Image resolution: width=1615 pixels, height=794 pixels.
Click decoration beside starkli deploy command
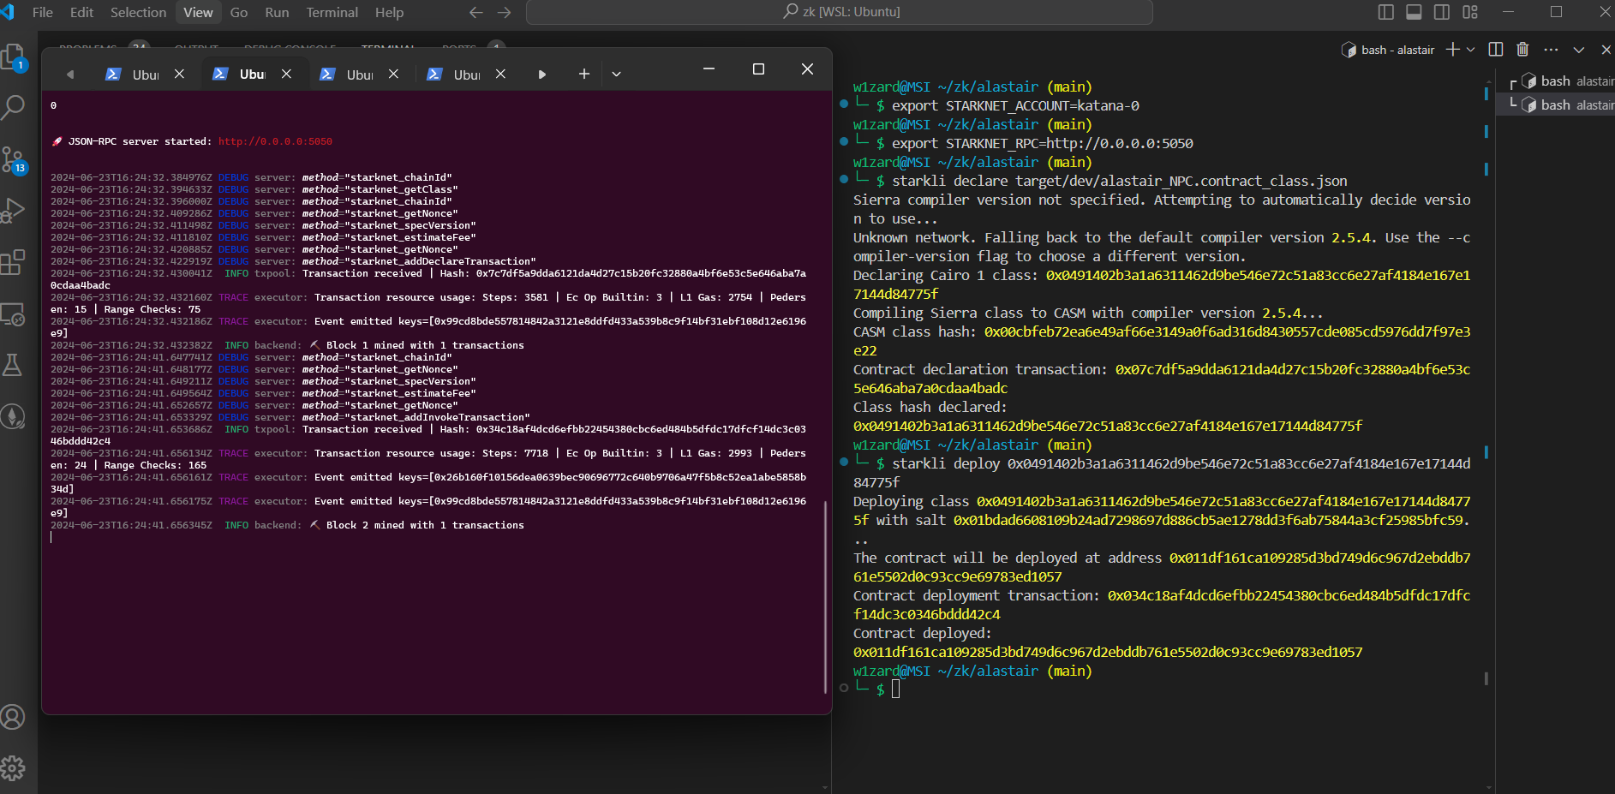point(844,462)
